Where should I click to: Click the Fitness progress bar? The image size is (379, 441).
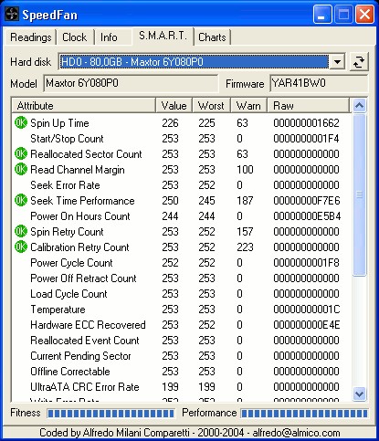pos(111,414)
